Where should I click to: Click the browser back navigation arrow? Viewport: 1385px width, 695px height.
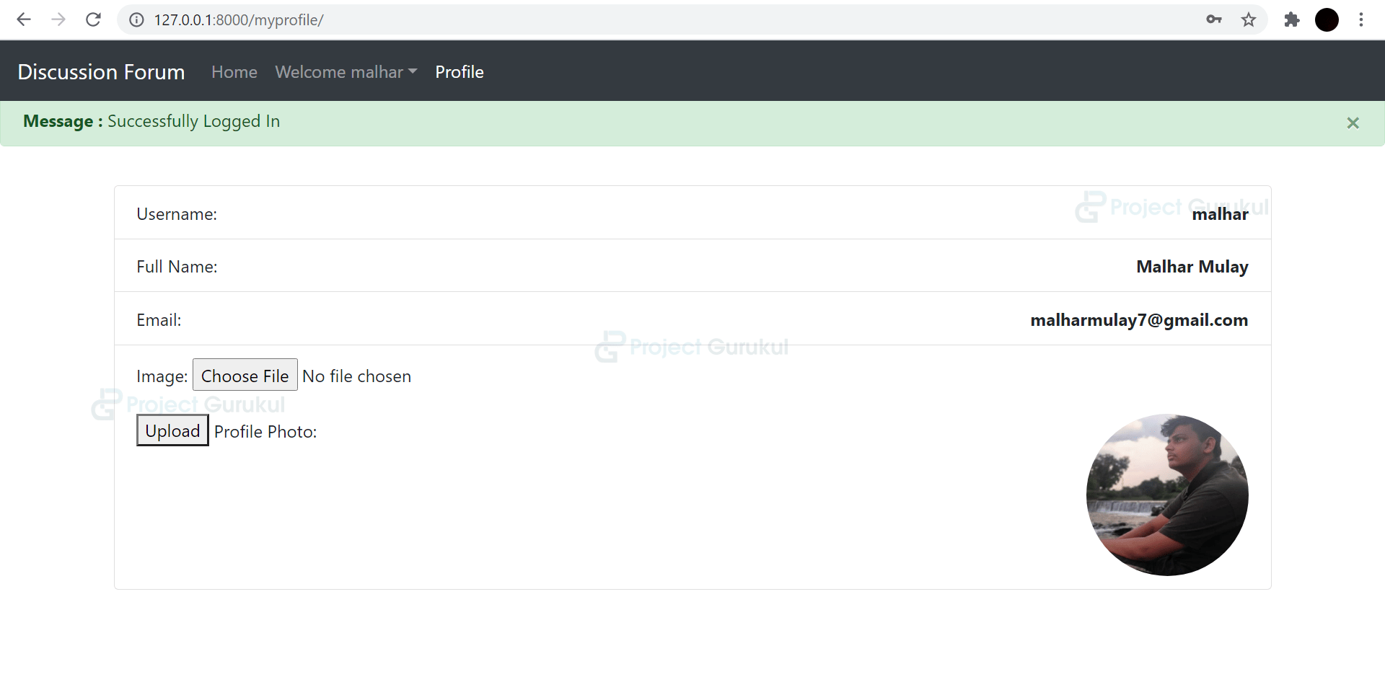24,19
